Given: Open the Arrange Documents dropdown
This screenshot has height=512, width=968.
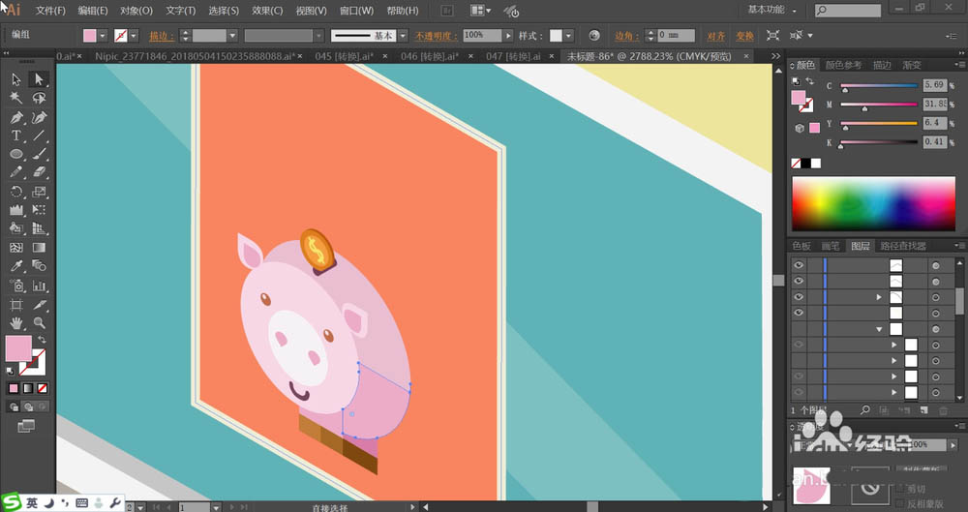Looking at the screenshot, I should click(x=481, y=11).
